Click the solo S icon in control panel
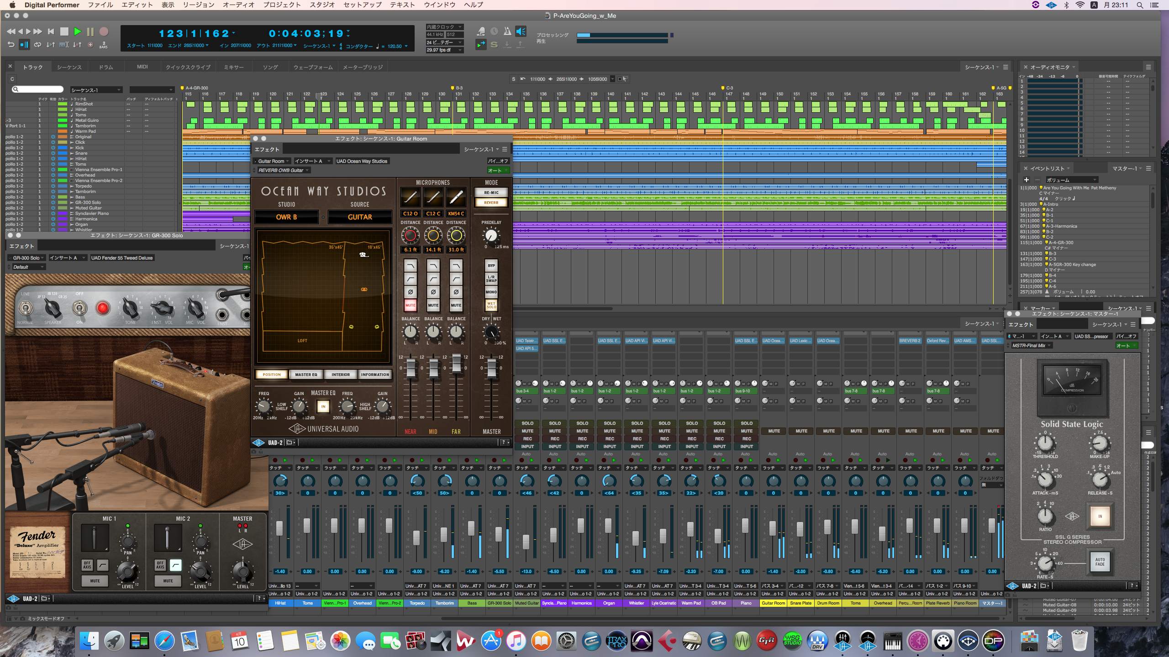Image resolution: width=1169 pixels, height=657 pixels. point(494,45)
